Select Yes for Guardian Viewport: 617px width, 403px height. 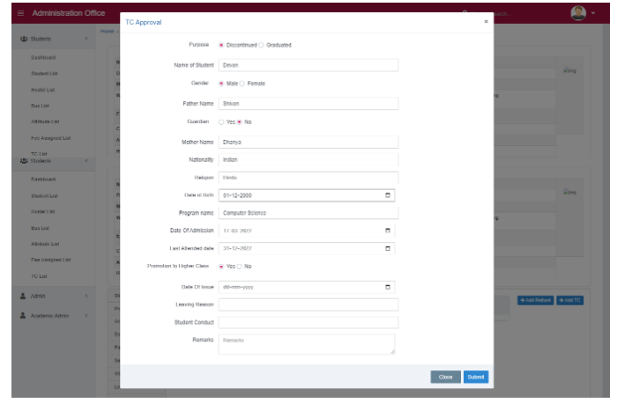(221, 121)
